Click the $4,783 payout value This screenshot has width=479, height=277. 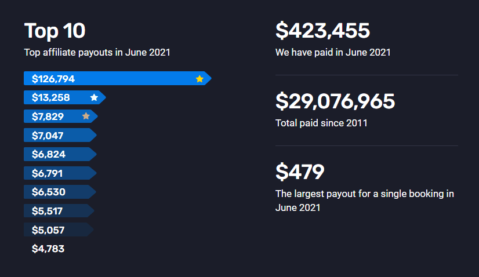(x=48, y=249)
